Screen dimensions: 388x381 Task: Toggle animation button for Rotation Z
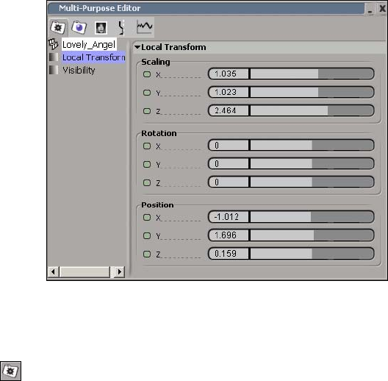[147, 183]
